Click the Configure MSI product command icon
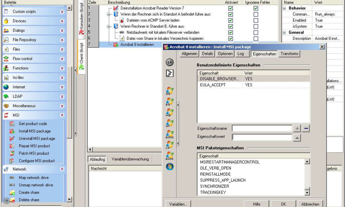Image resolution: width=345 pixels, height=207 pixels. (x=12, y=161)
